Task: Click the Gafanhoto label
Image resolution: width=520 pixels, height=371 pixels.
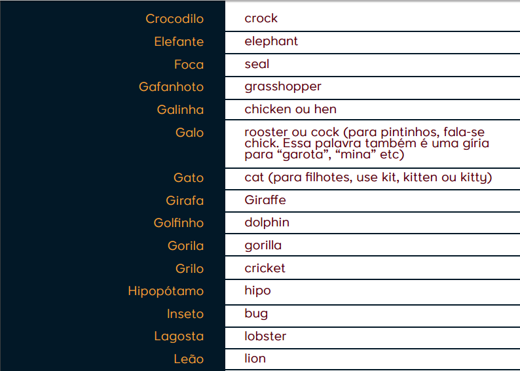Action: click(171, 87)
